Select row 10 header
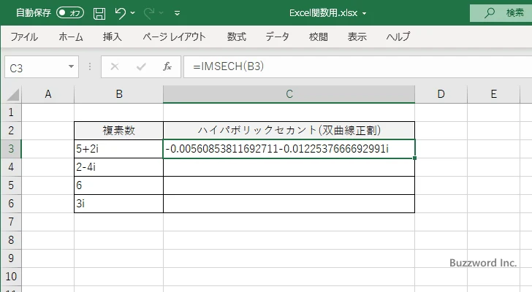The width and height of the screenshot is (532, 292). [11, 277]
